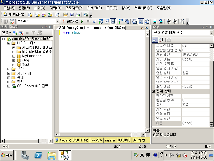Open Windows Explorer taskbar icon
Image resolution: width=214 pixels, height=161 pixels.
(x=51, y=155)
